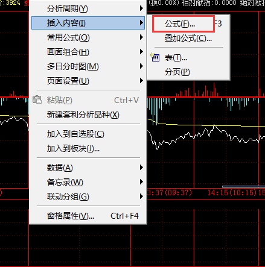Select 分页(P) in the submenu

[x=188, y=72]
